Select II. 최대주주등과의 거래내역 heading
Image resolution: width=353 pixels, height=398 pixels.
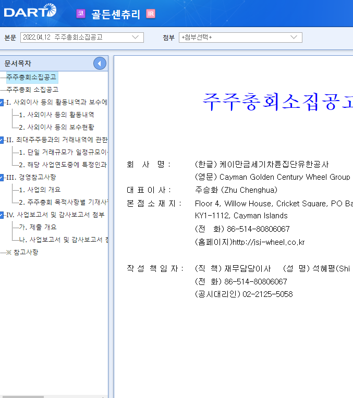(x=57, y=140)
